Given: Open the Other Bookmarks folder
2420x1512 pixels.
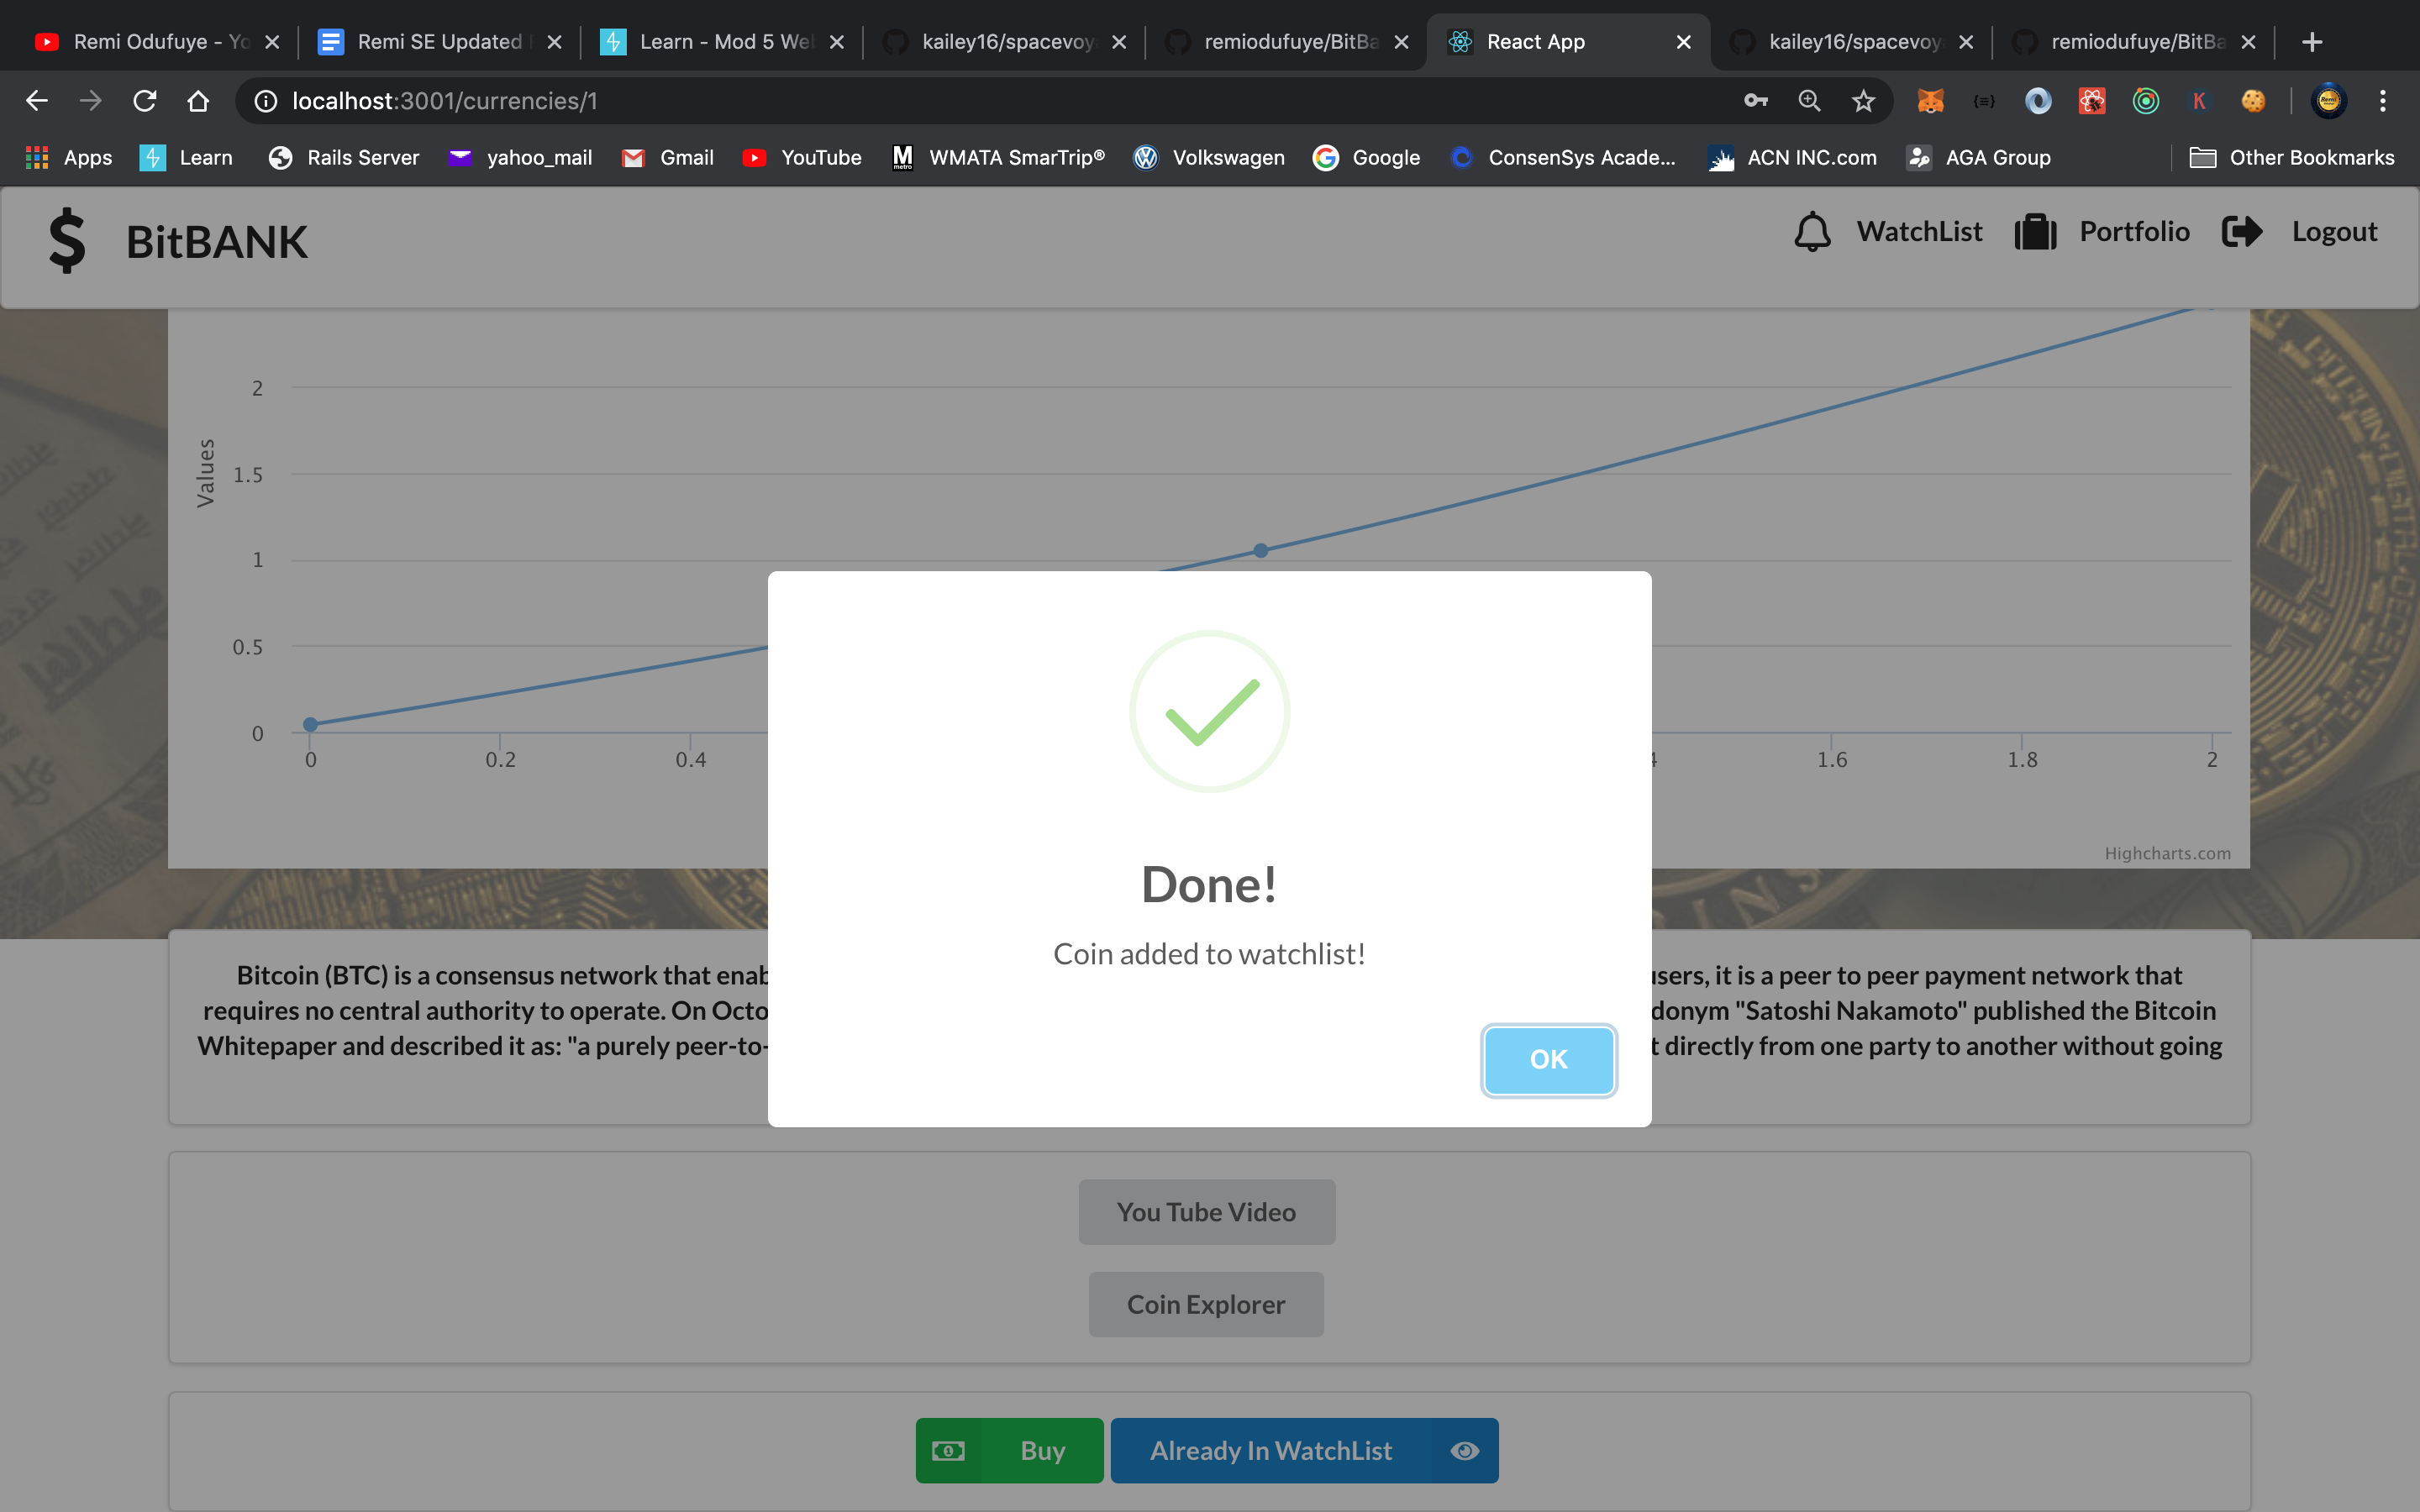Looking at the screenshot, I should coord(2291,158).
